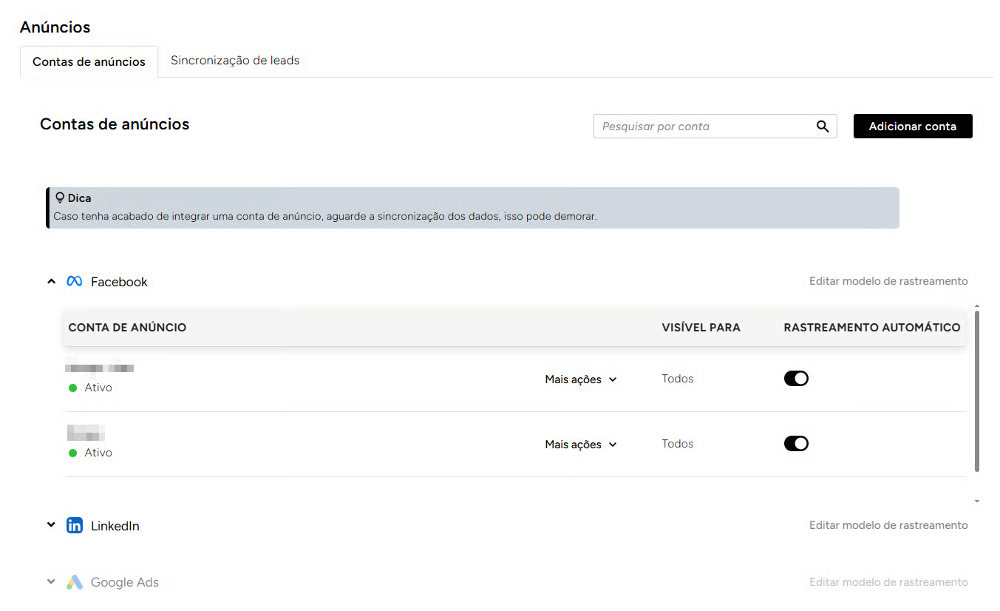Expand the LinkedIn accounts section
This screenshot has width=1000, height=611.
[x=51, y=525]
